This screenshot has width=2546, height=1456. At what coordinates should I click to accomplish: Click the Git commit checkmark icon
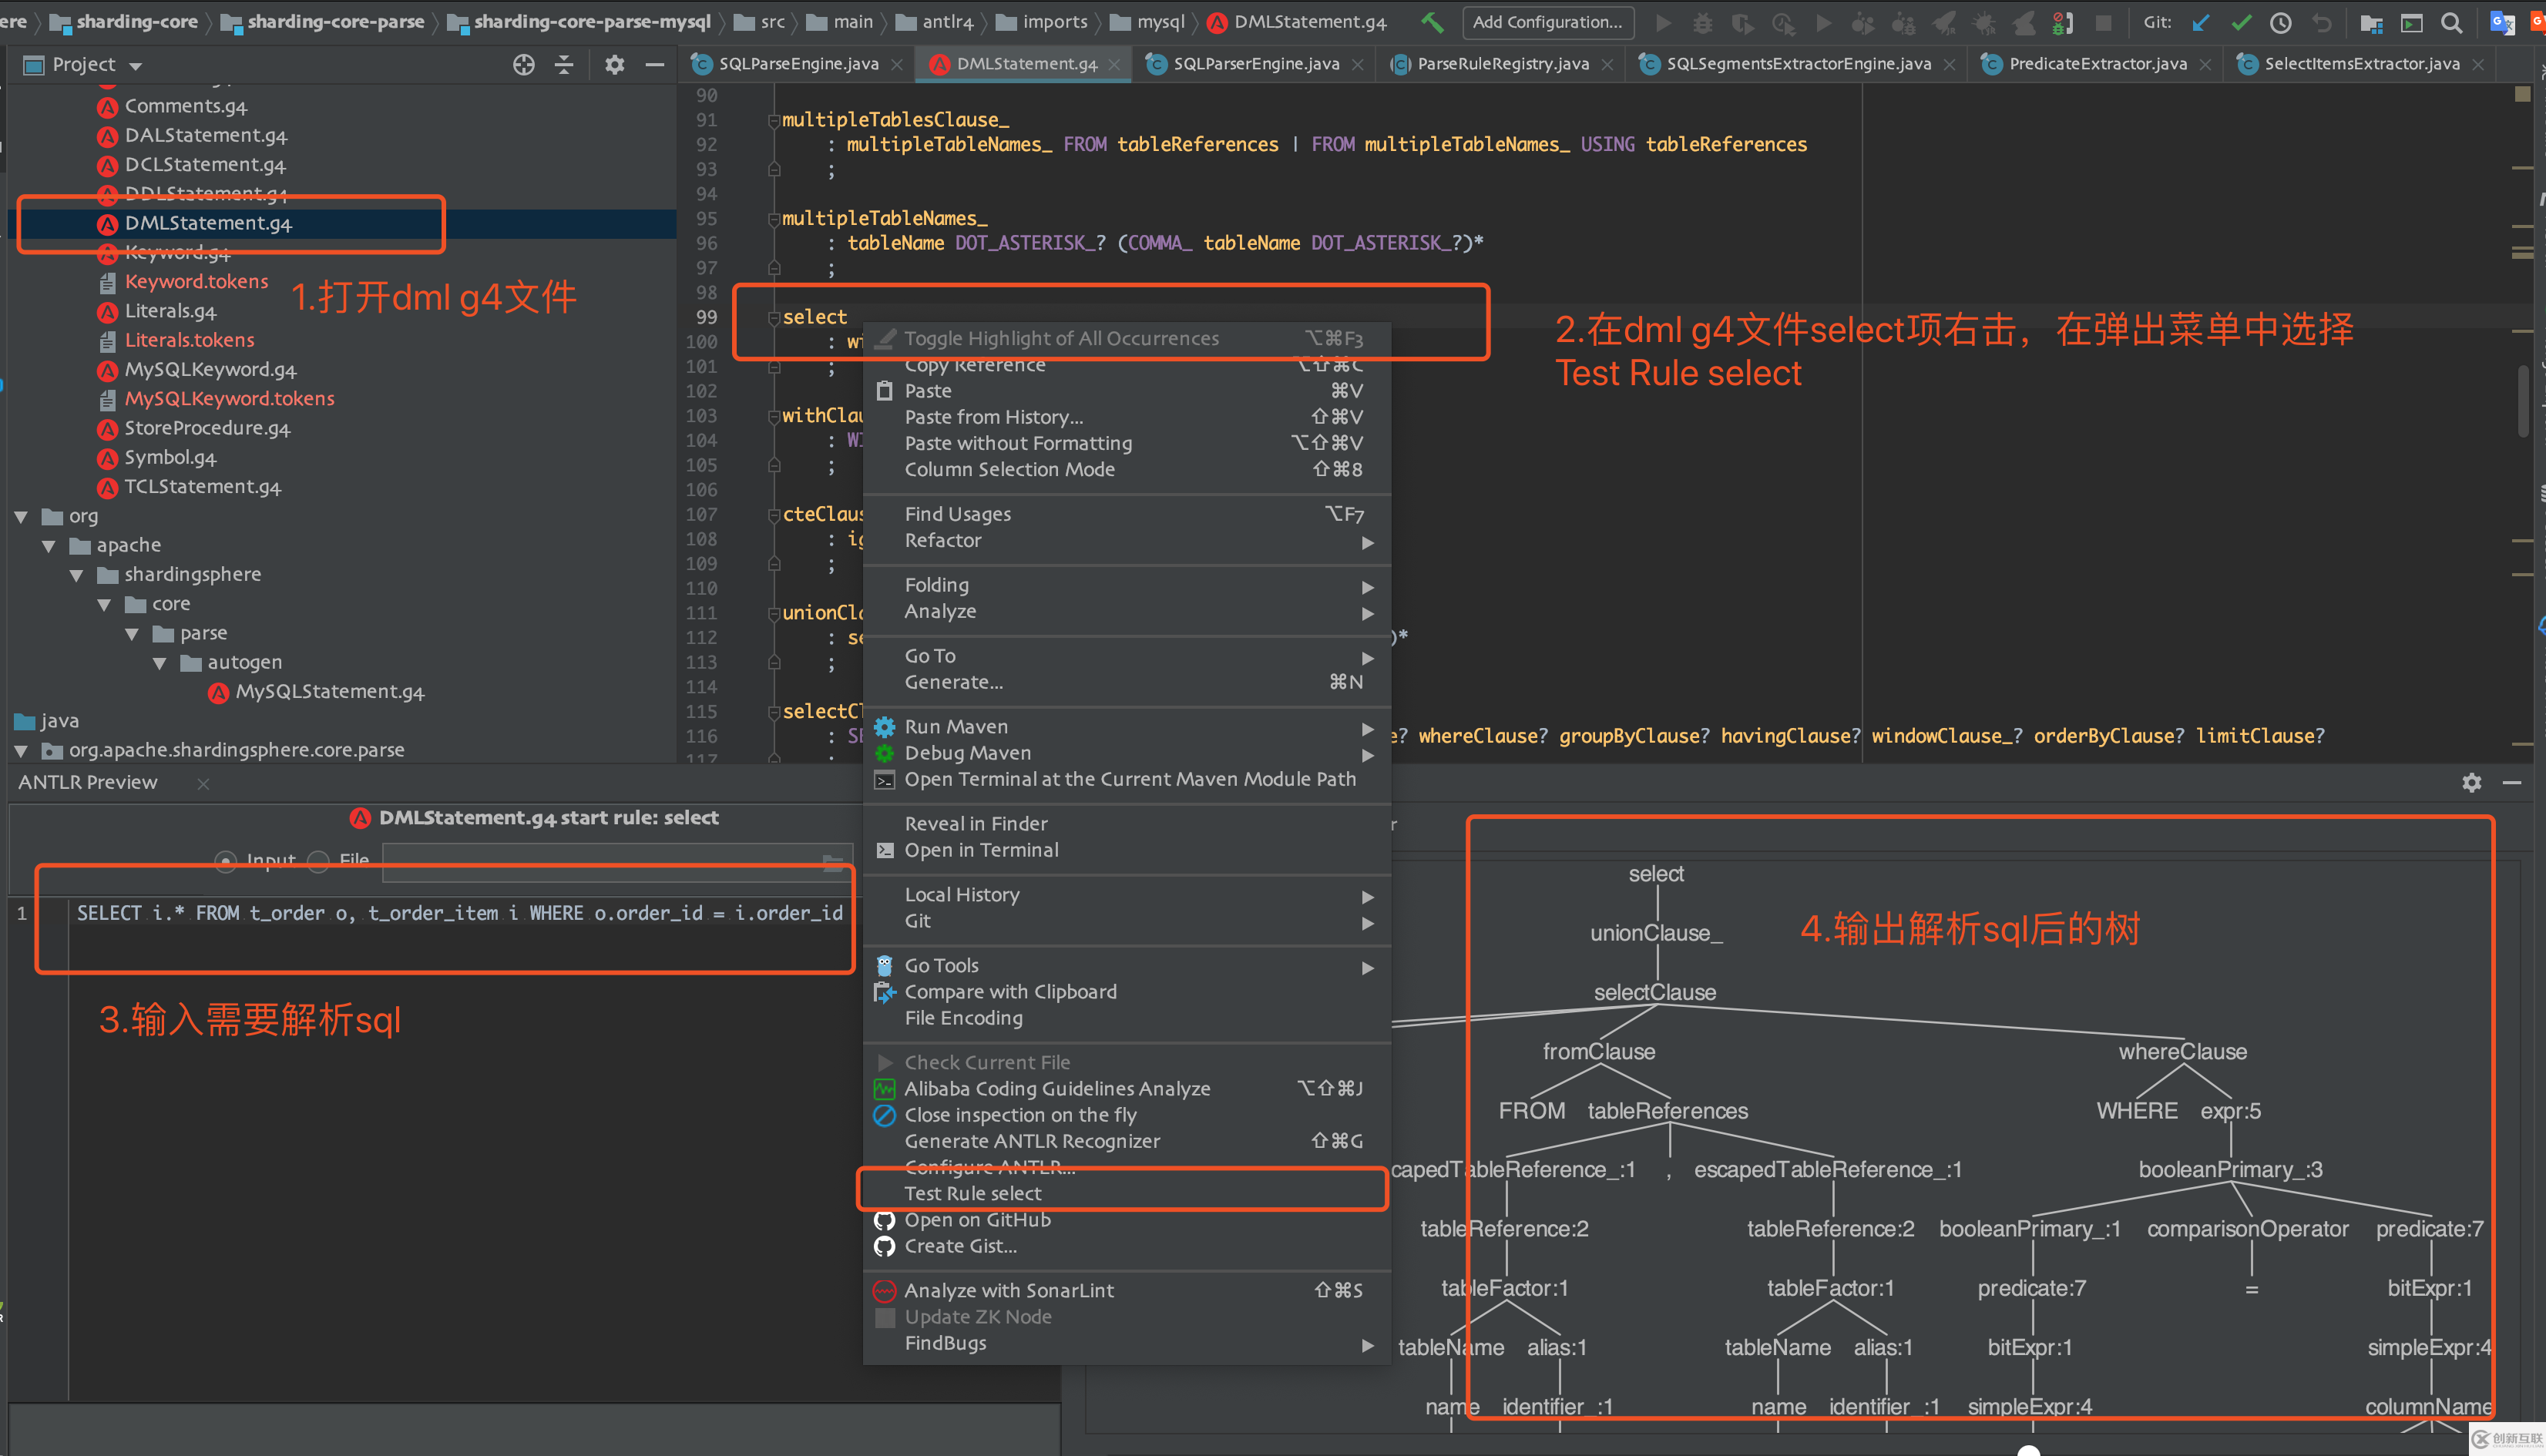pos(2242,22)
